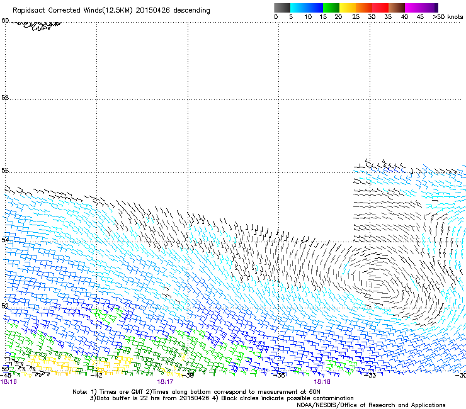Click the gray 0-5 knots color swatch
The height and width of the screenshot is (409, 466).
pyautogui.click(x=282, y=8)
